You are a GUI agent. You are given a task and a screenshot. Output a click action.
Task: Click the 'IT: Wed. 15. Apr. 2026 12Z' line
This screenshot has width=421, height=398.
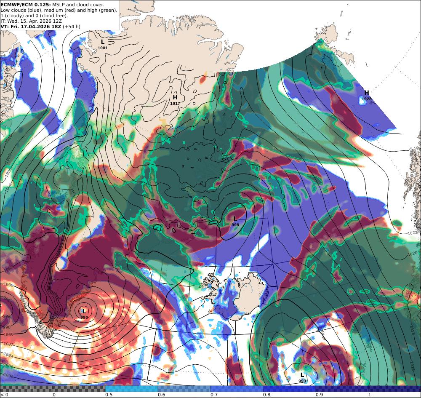tap(31, 21)
